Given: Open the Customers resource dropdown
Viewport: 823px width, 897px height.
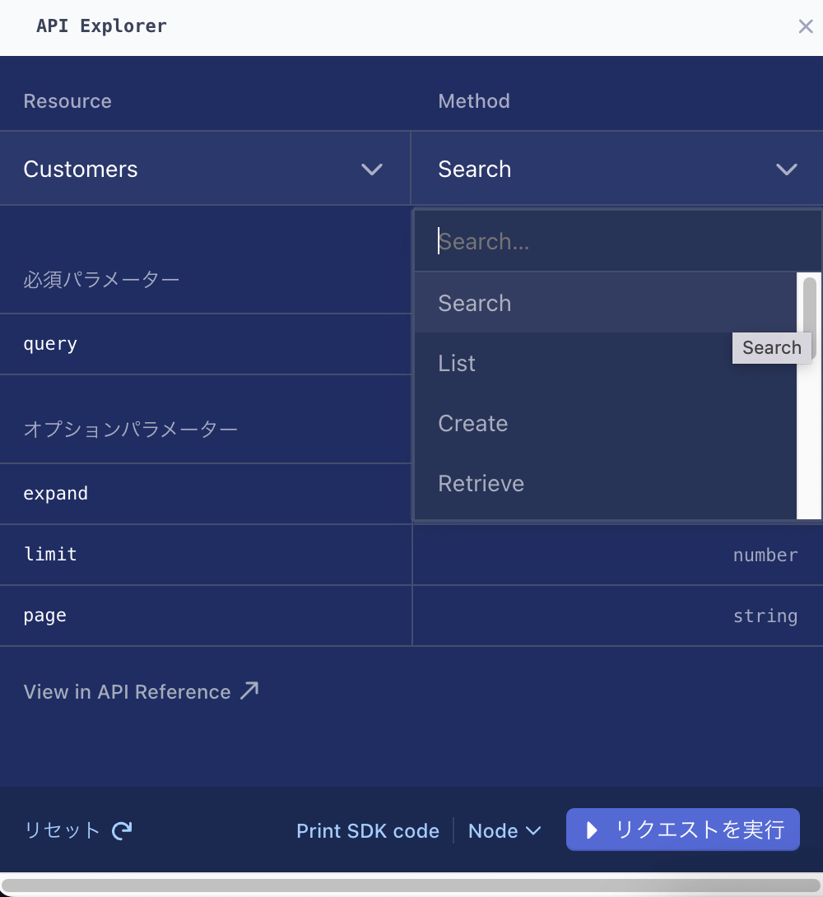Looking at the screenshot, I should [x=206, y=169].
